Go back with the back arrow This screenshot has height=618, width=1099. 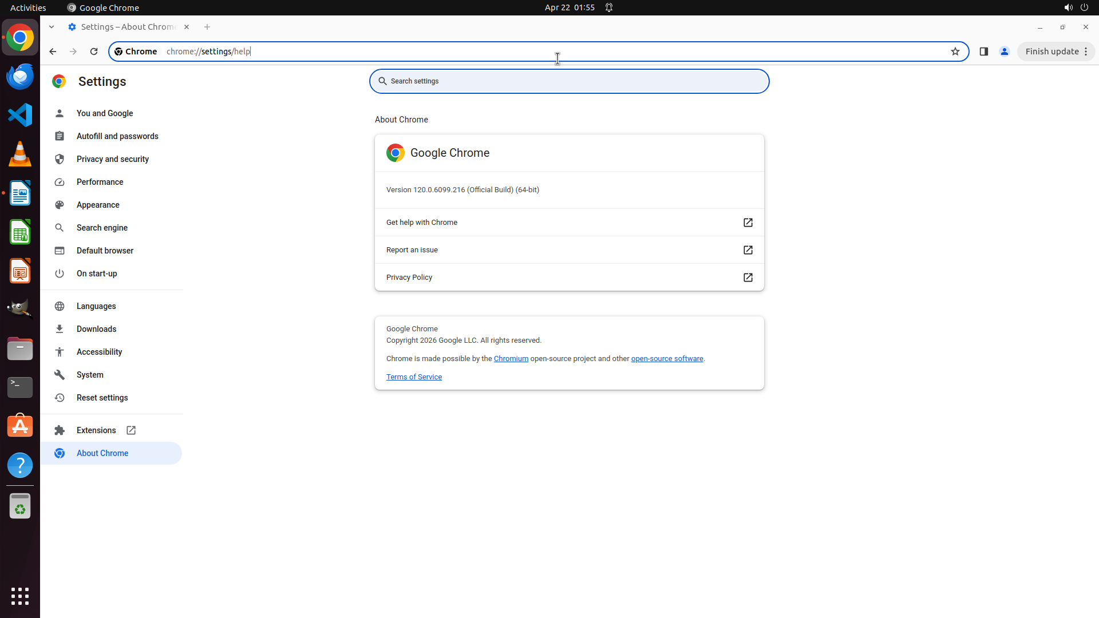pyautogui.click(x=53, y=51)
